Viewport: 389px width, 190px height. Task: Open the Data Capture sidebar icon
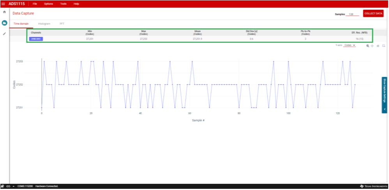tap(4, 23)
